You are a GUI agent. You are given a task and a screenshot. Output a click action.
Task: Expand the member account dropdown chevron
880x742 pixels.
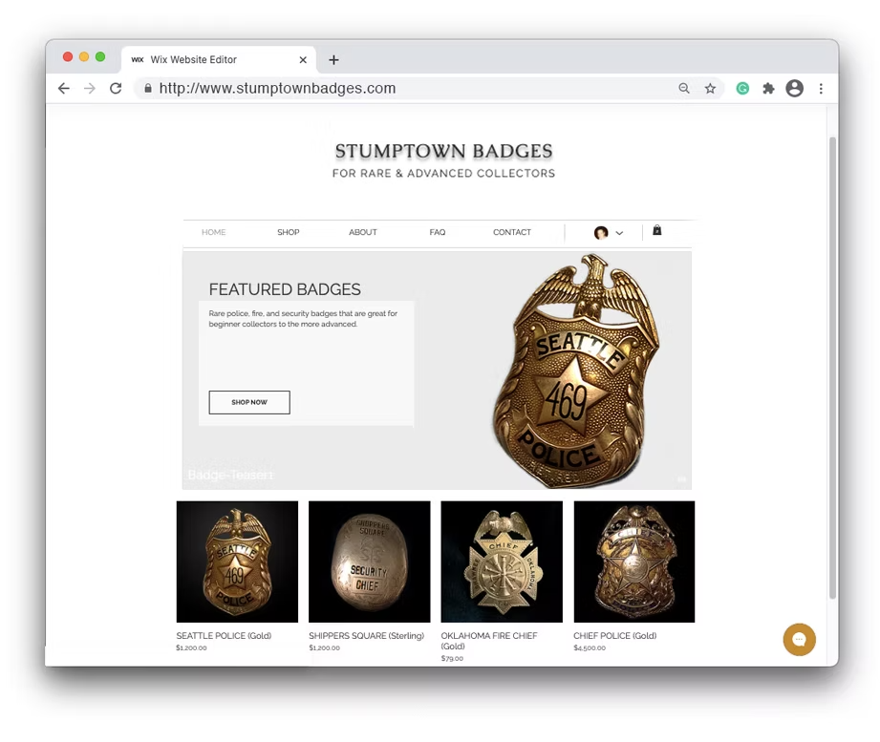619,233
